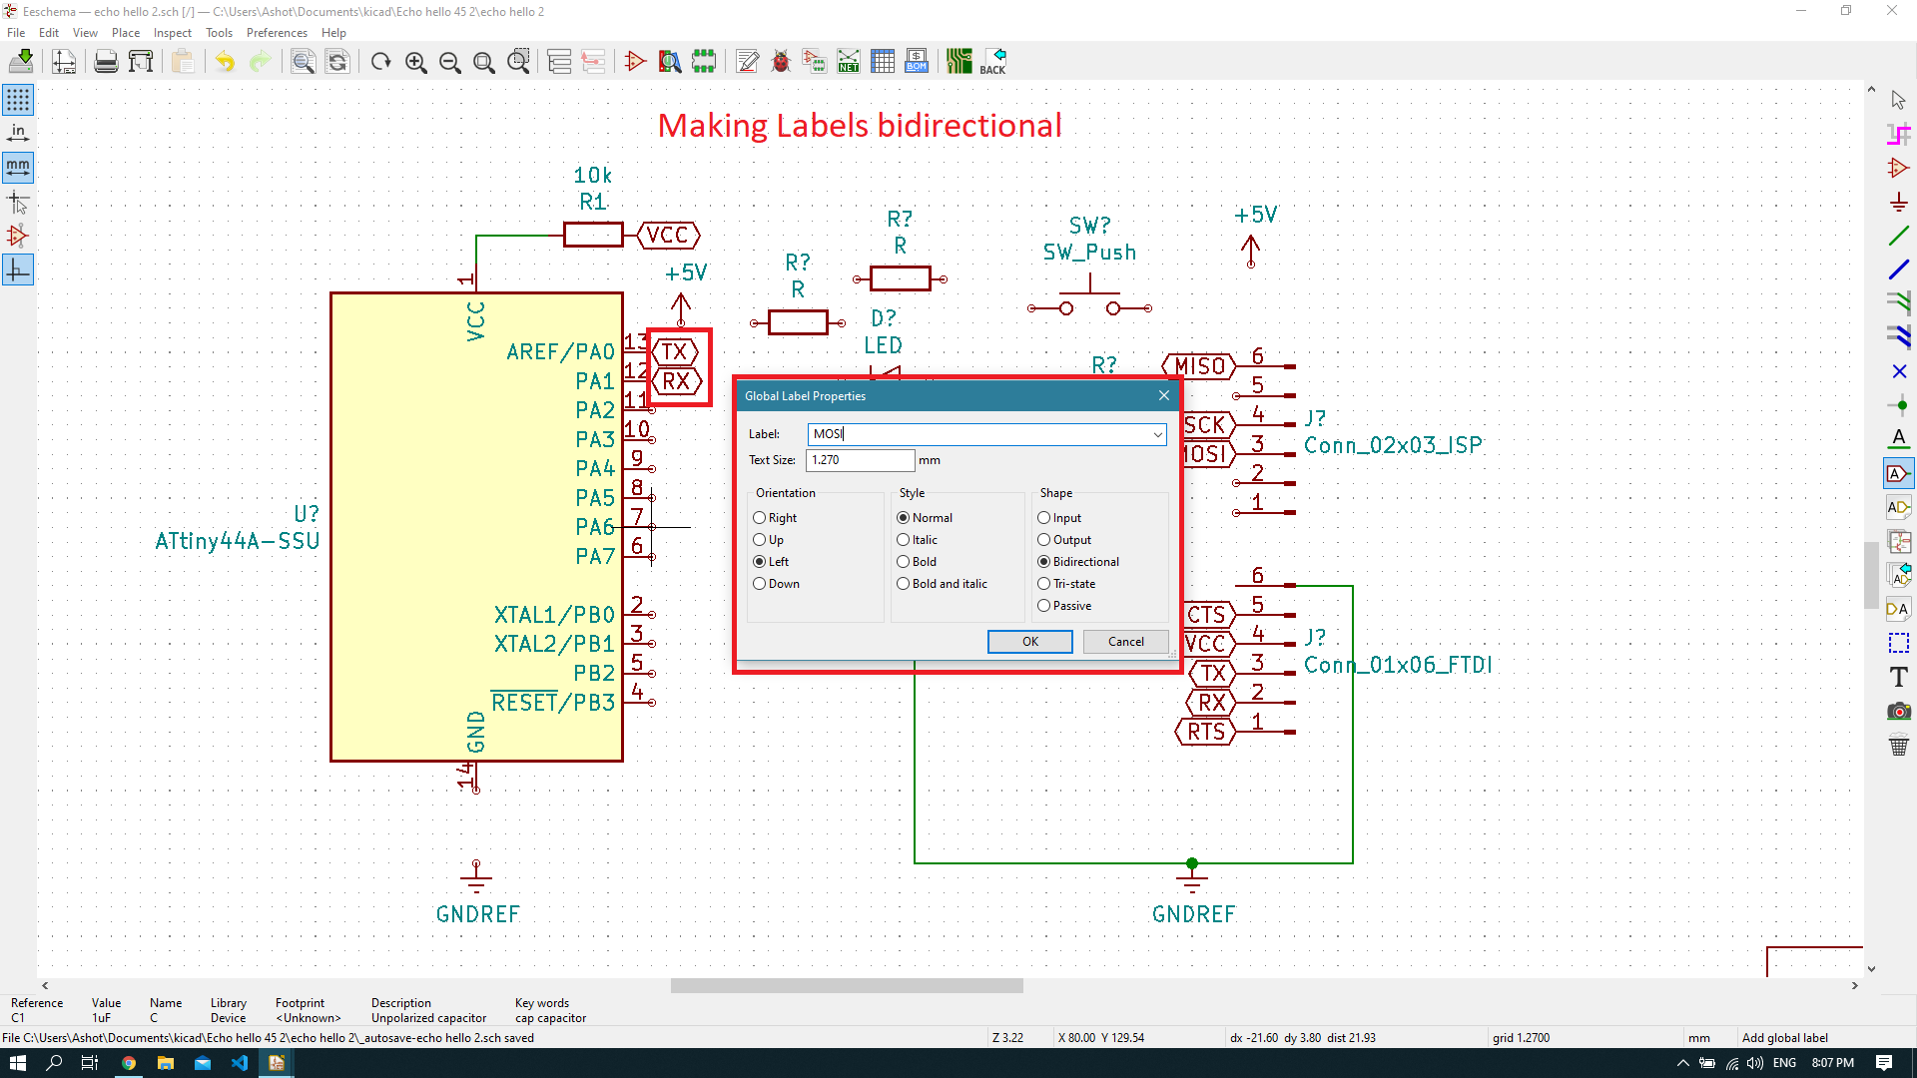
Task: Click the Print schematic icon
Action: pos(106,62)
